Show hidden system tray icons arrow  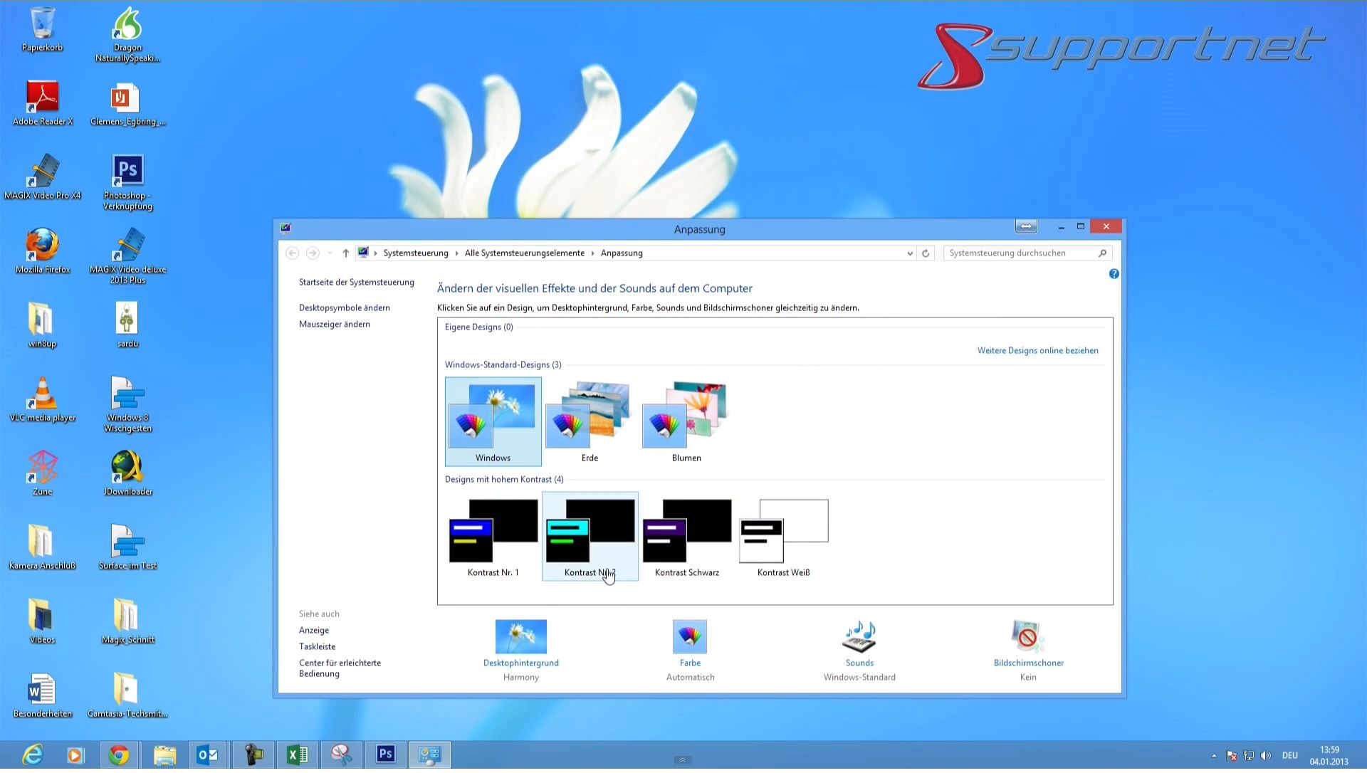pos(1213,756)
